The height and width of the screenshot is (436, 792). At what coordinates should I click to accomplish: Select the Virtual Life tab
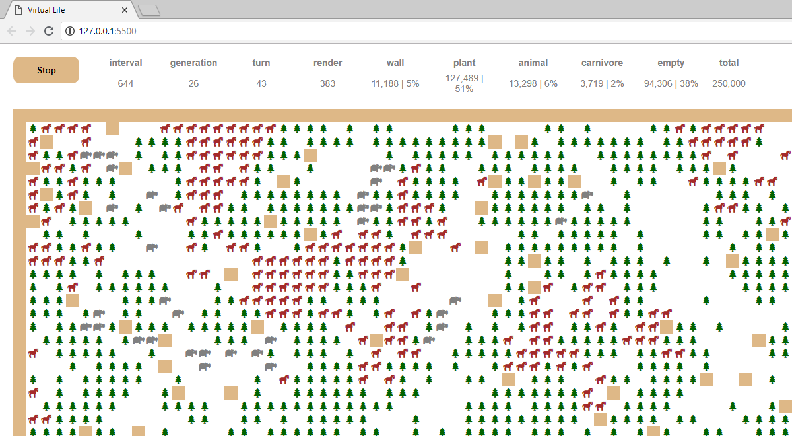66,10
